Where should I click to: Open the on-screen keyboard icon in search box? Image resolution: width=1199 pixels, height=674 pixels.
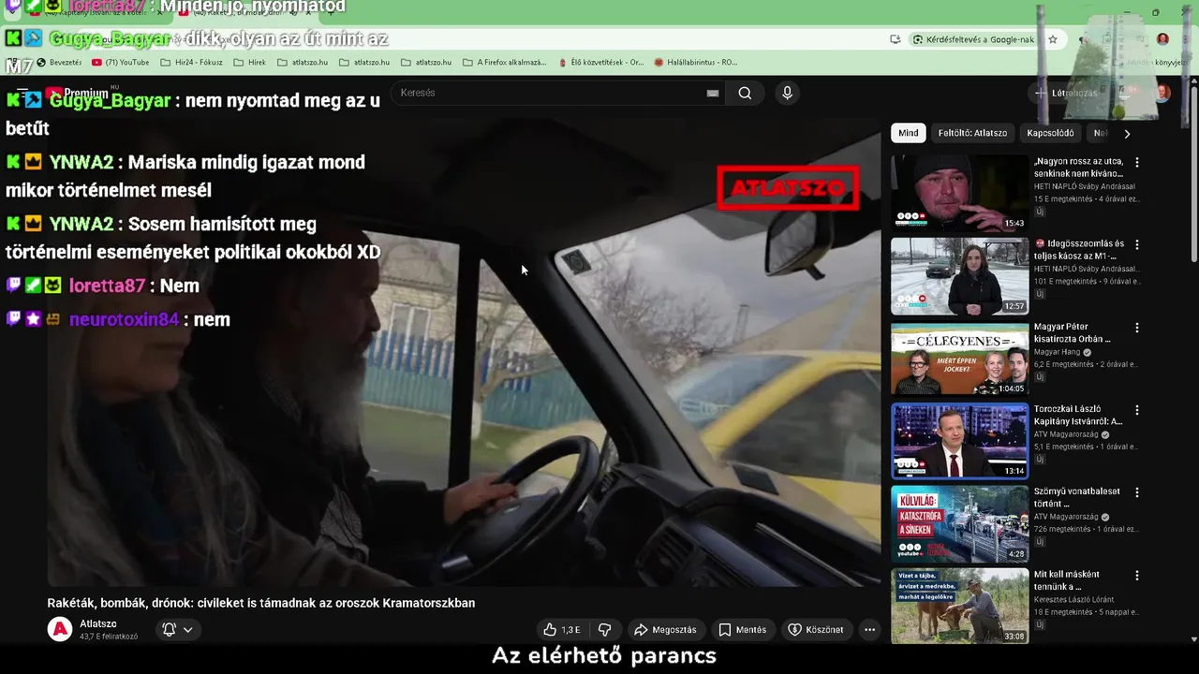click(x=713, y=93)
